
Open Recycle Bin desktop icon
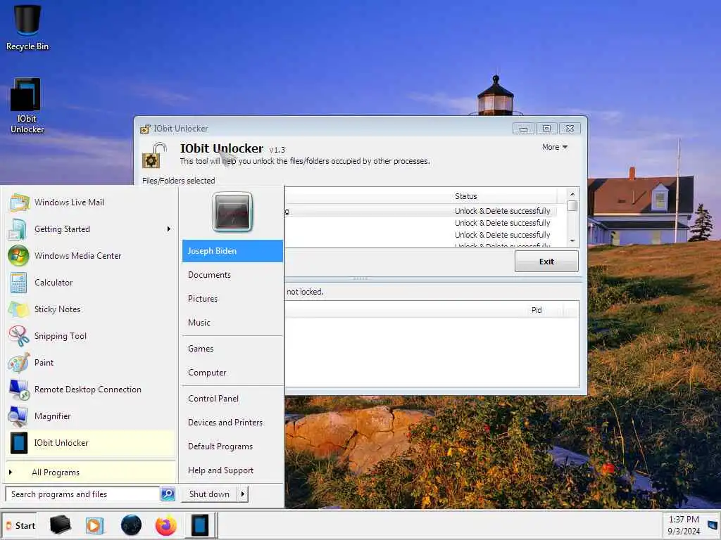click(x=27, y=27)
